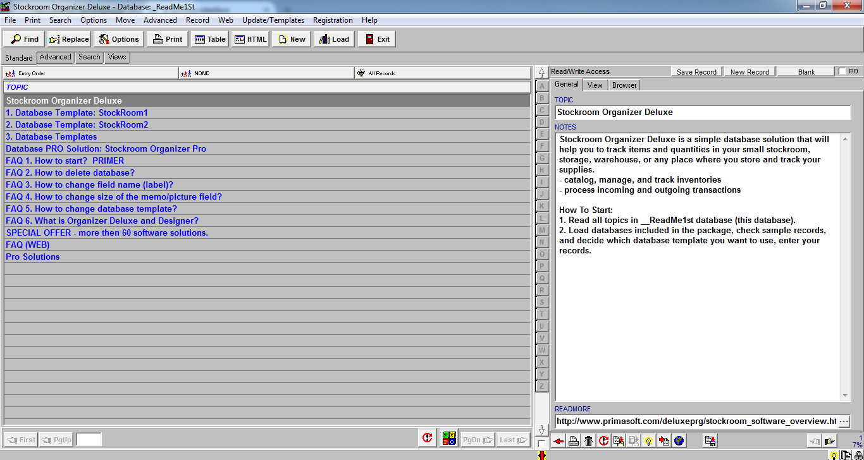This screenshot has width=864, height=460.
Task: Select the row '3. Database Templates'
Action: [x=267, y=136]
